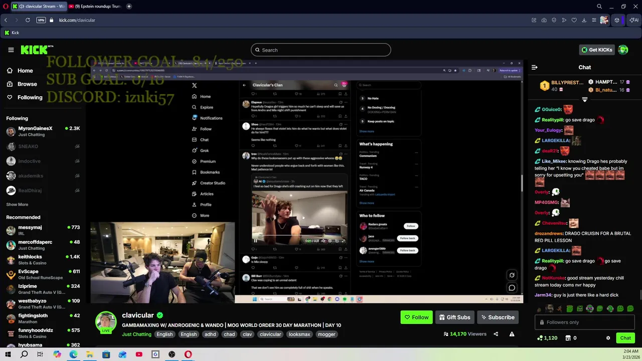The width and height of the screenshot is (642, 361).
Task: Select the looksmax tag
Action: pos(299,334)
